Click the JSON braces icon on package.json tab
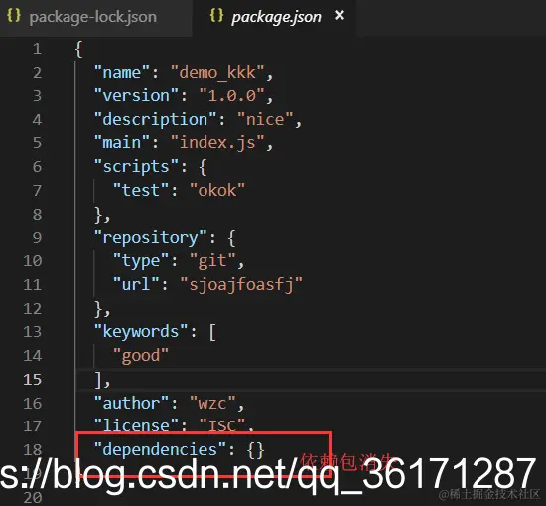The image size is (546, 506). pos(216,16)
